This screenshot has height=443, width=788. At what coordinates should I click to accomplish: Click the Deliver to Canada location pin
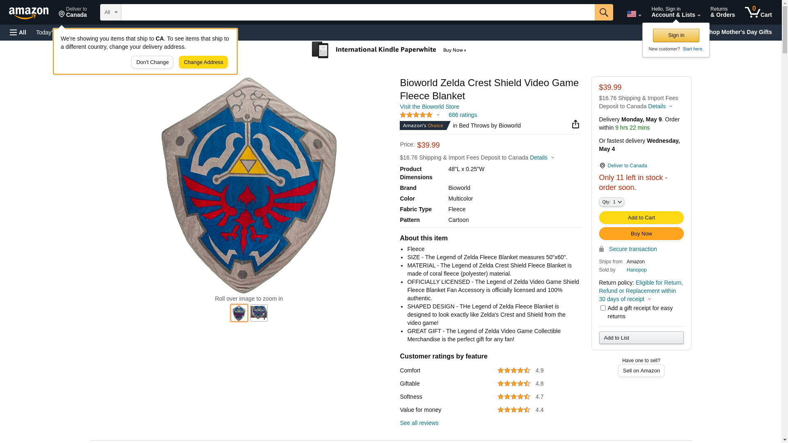[x=602, y=166]
